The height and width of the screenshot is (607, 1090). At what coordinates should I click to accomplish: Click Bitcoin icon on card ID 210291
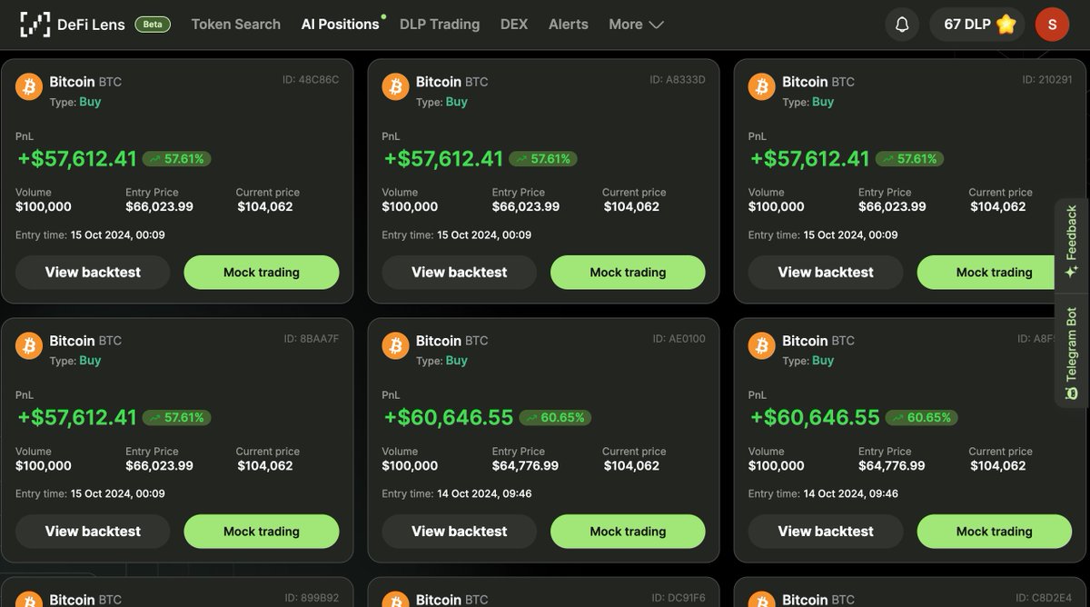click(761, 87)
